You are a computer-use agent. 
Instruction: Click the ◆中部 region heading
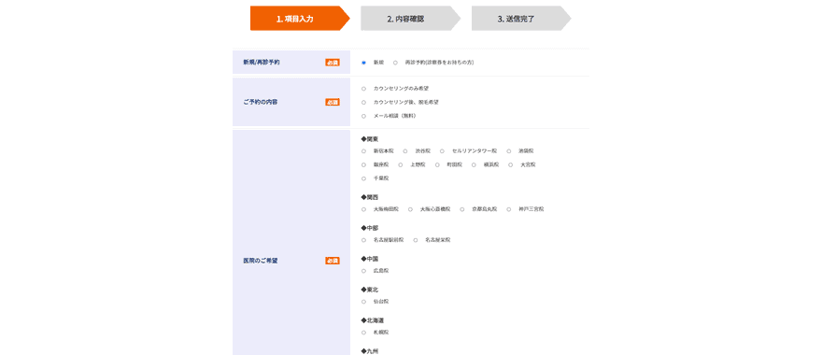point(370,228)
